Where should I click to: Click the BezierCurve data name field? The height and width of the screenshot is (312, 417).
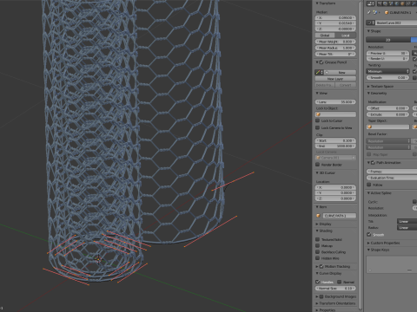[396, 23]
